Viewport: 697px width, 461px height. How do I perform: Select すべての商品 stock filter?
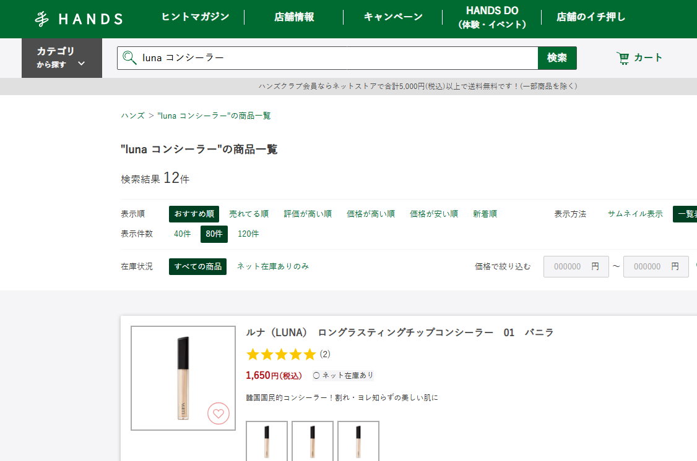point(198,267)
